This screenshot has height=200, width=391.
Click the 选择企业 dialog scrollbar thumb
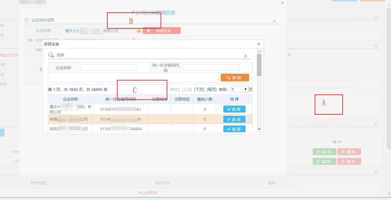[x=259, y=65]
